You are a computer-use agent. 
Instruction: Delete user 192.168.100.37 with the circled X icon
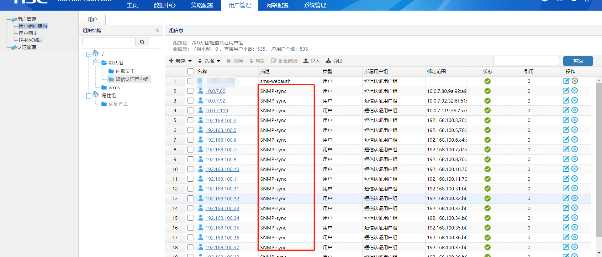(x=574, y=247)
